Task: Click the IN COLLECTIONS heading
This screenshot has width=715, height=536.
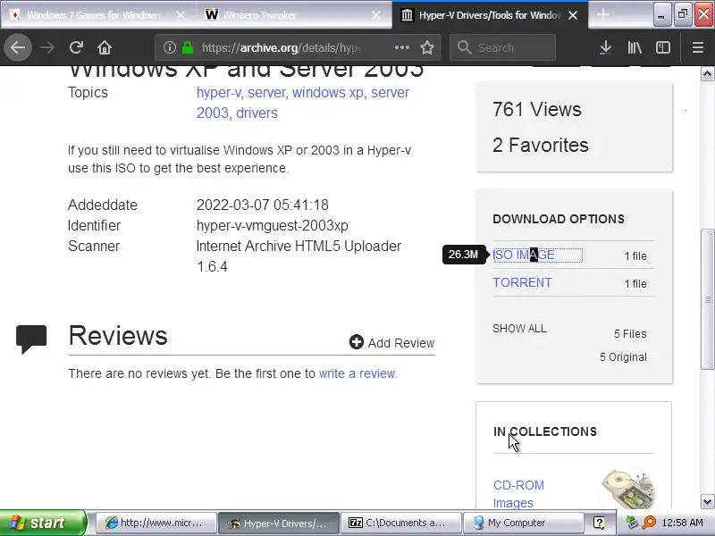Action: pyautogui.click(x=545, y=431)
